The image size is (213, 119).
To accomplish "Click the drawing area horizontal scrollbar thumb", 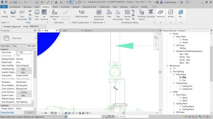I will [x=124, y=113].
